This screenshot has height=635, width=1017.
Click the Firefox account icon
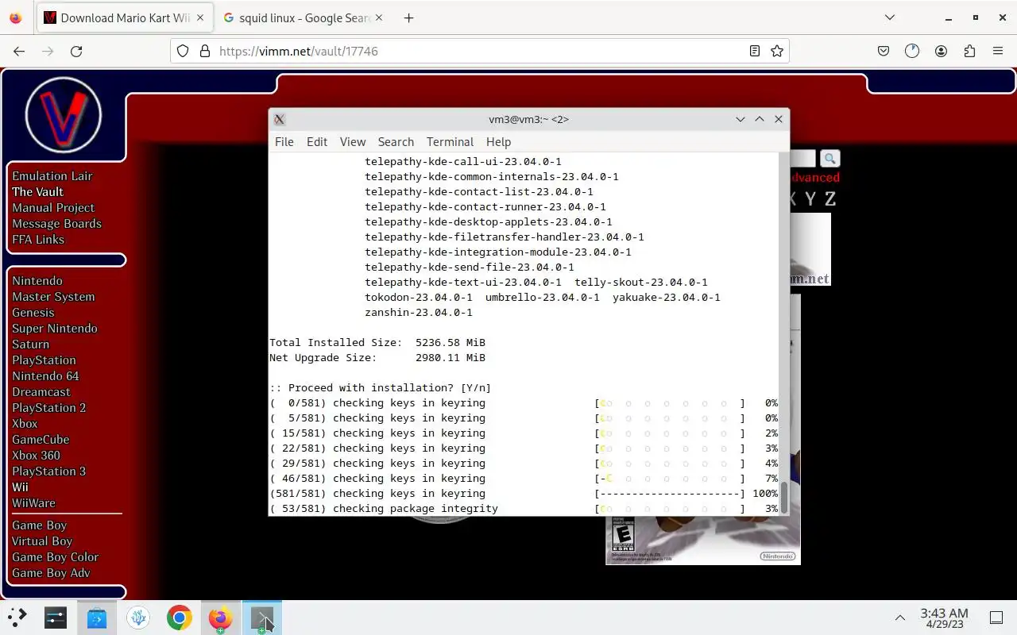(x=941, y=51)
